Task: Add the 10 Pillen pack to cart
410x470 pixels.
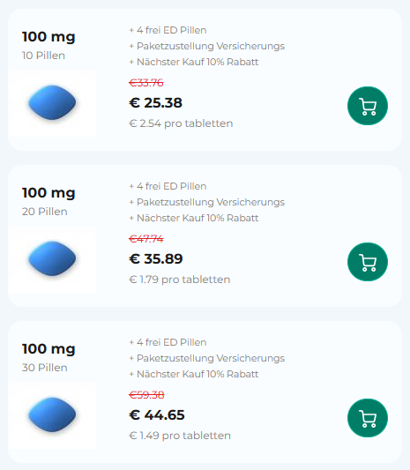Action: tap(368, 106)
